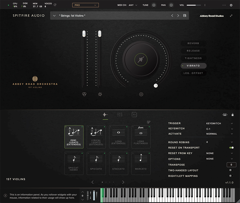
Task: Go to the previous preset arrow
Action: tap(172, 15)
